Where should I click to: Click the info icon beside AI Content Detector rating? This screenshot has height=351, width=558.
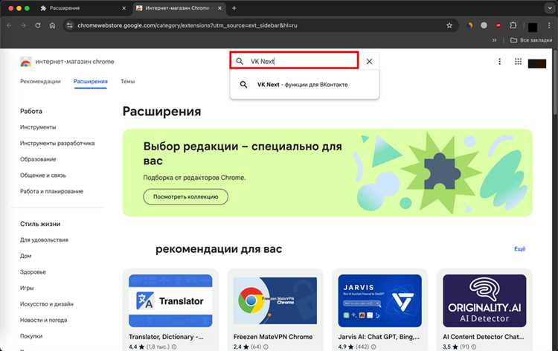tap(474, 347)
